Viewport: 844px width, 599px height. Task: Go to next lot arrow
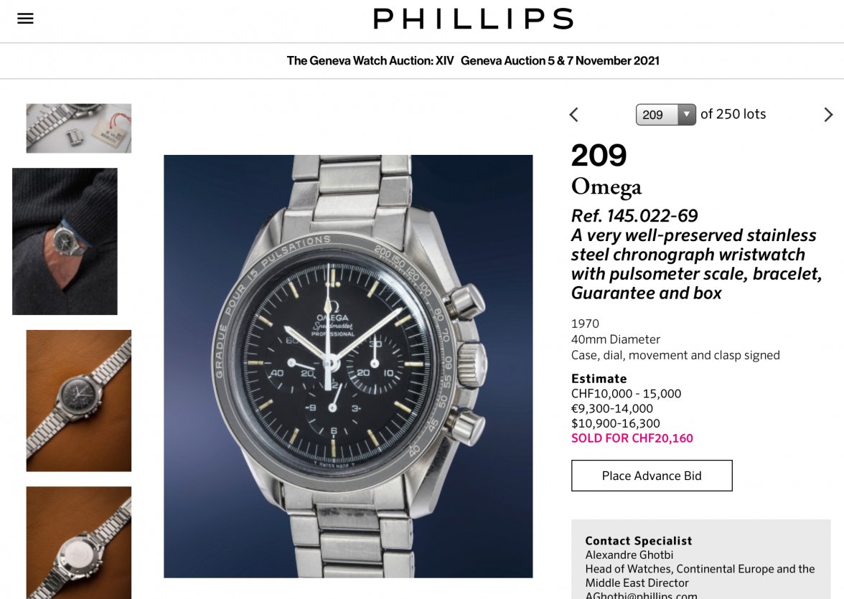click(x=828, y=115)
